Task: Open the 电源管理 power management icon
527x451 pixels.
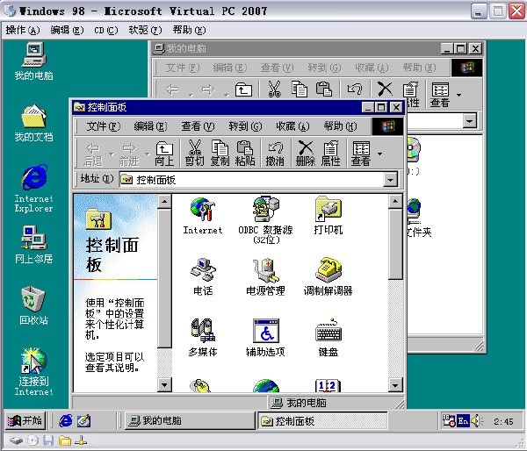Action: pyautogui.click(x=265, y=276)
